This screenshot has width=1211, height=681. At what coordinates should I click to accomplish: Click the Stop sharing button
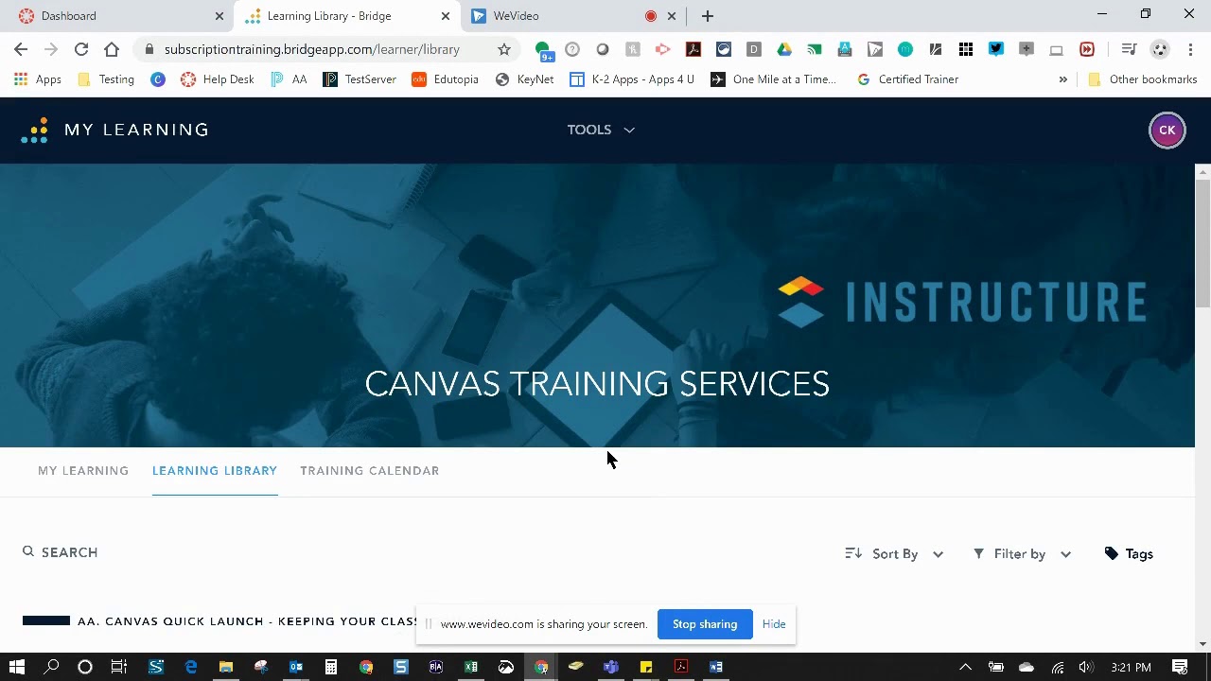[705, 624]
